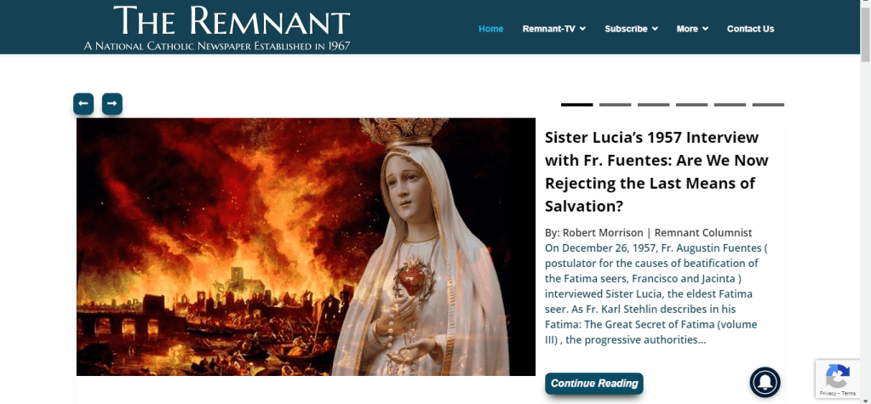Click the Fatima statue article image

(x=306, y=247)
